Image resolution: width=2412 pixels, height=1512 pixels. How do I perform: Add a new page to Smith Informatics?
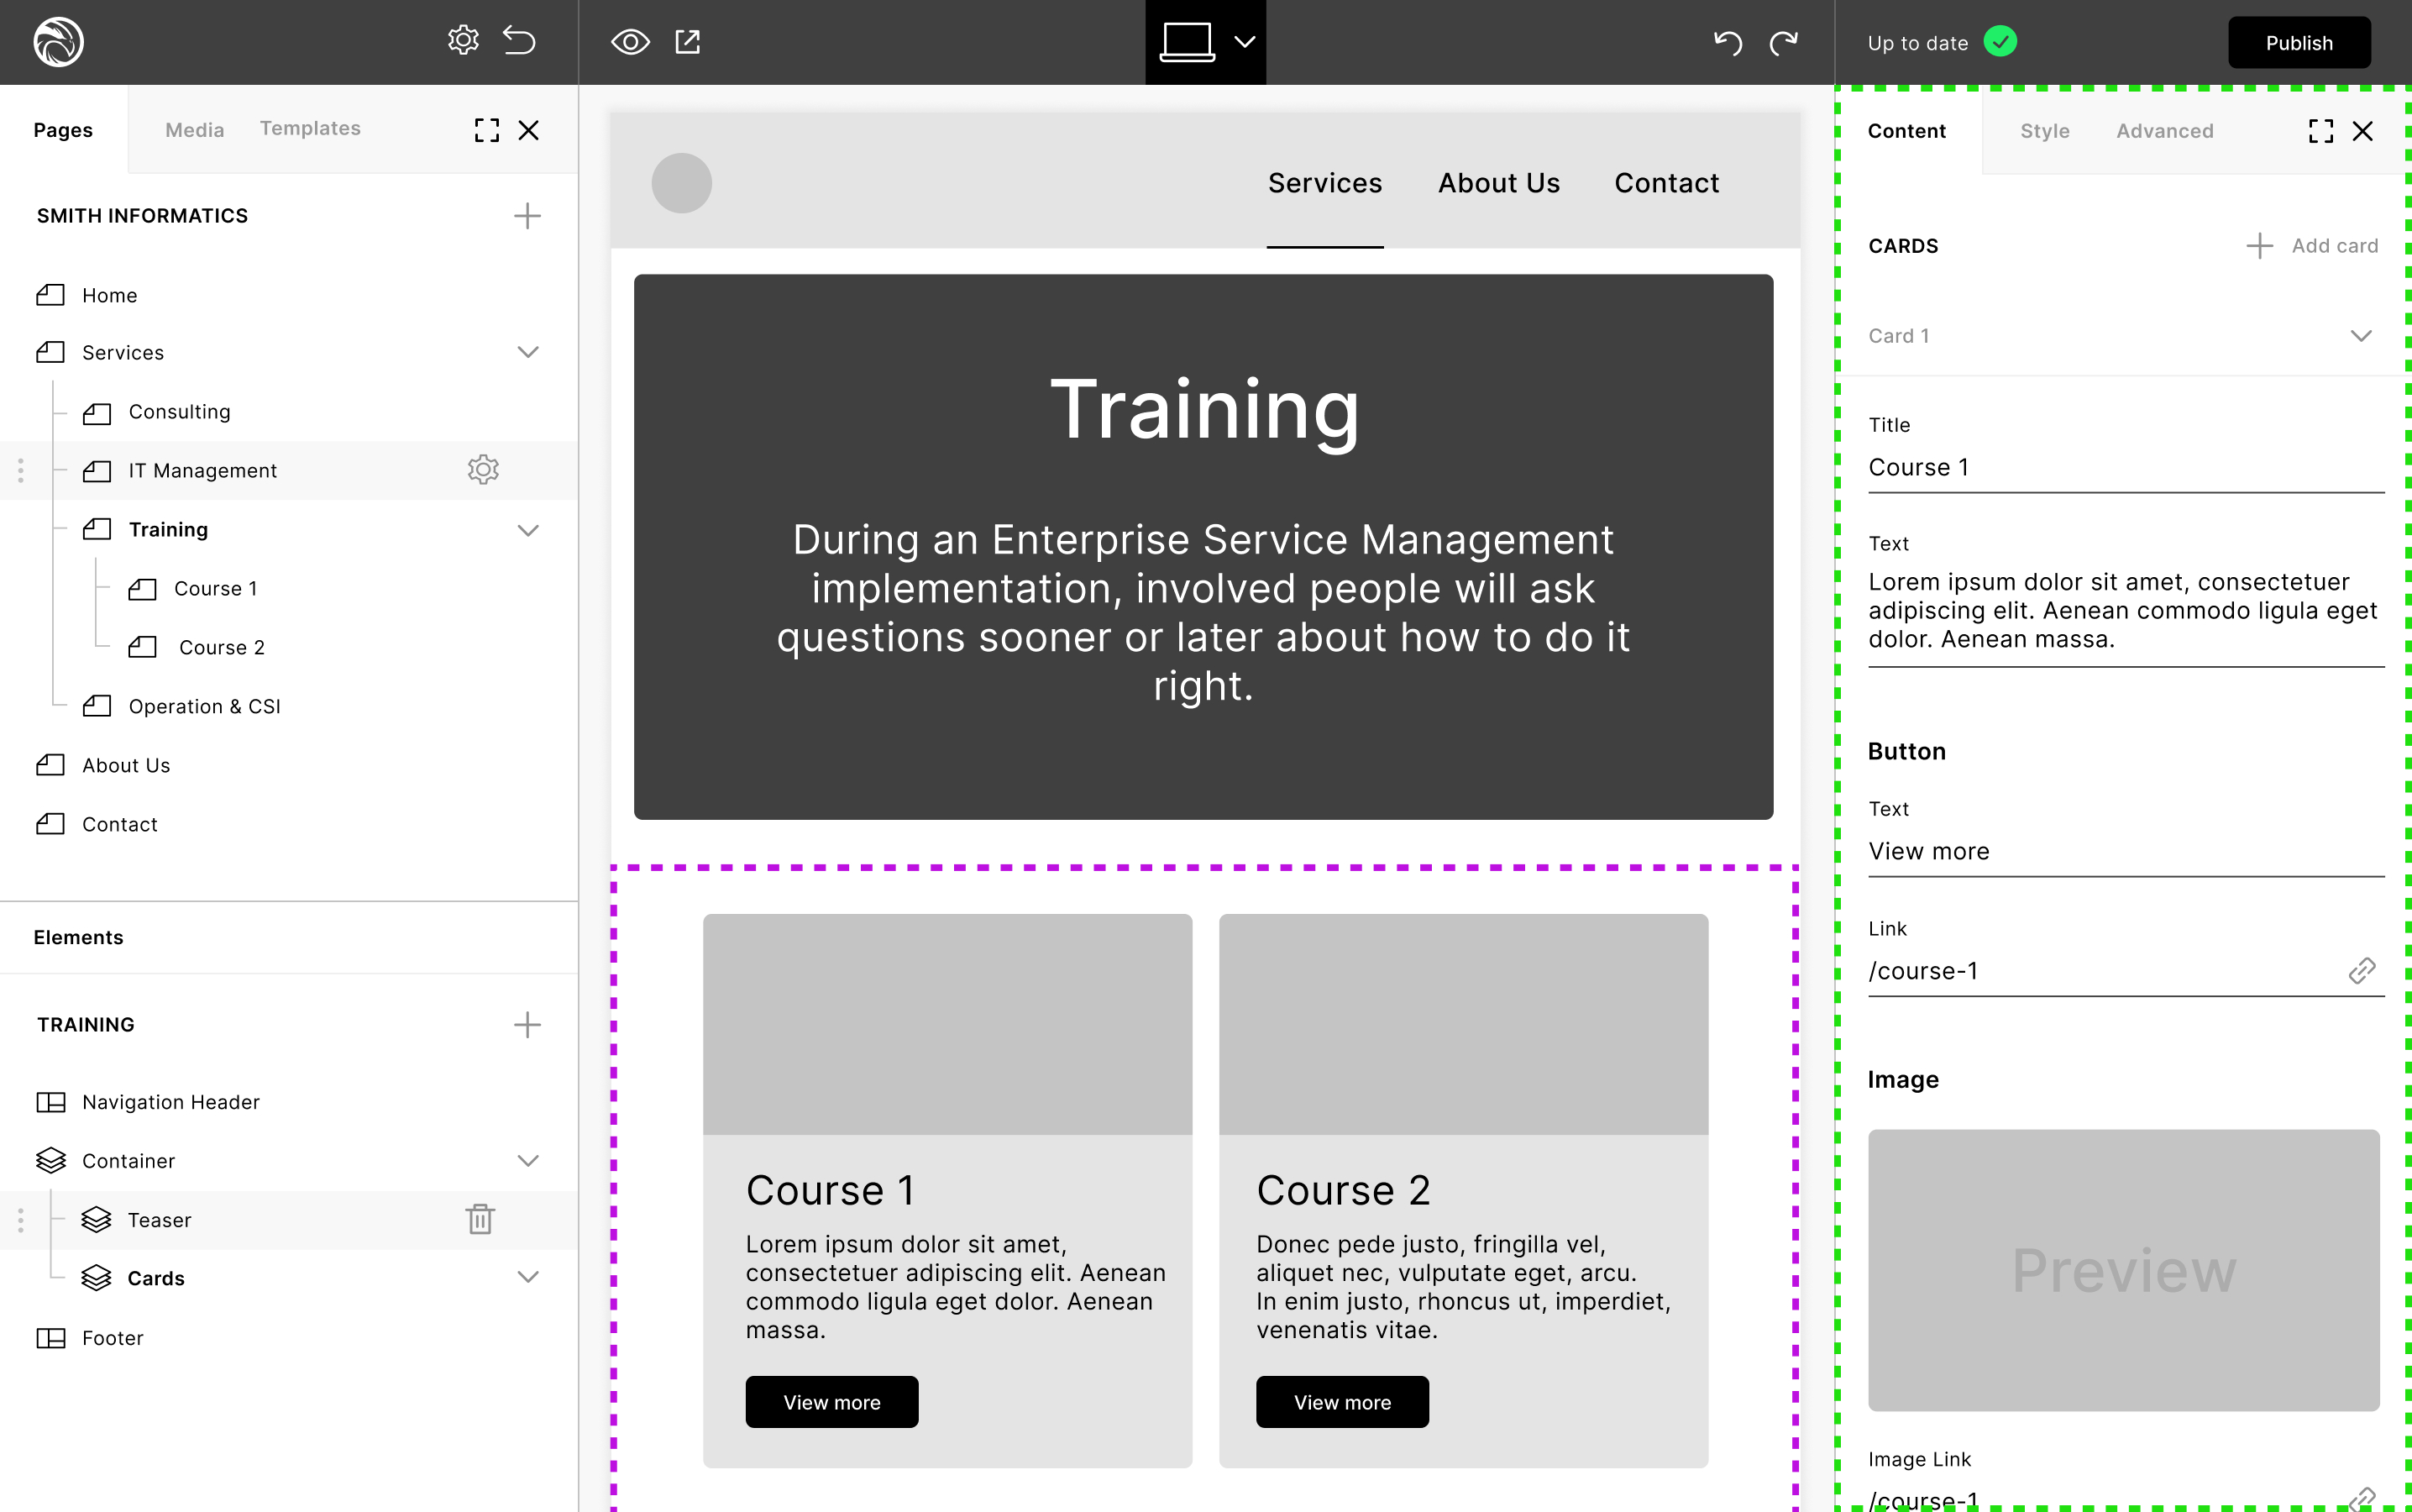click(527, 216)
